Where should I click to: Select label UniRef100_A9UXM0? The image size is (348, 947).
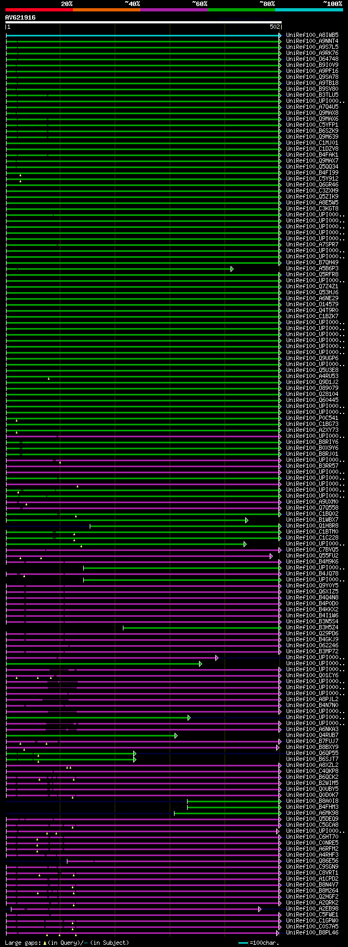click(312, 502)
